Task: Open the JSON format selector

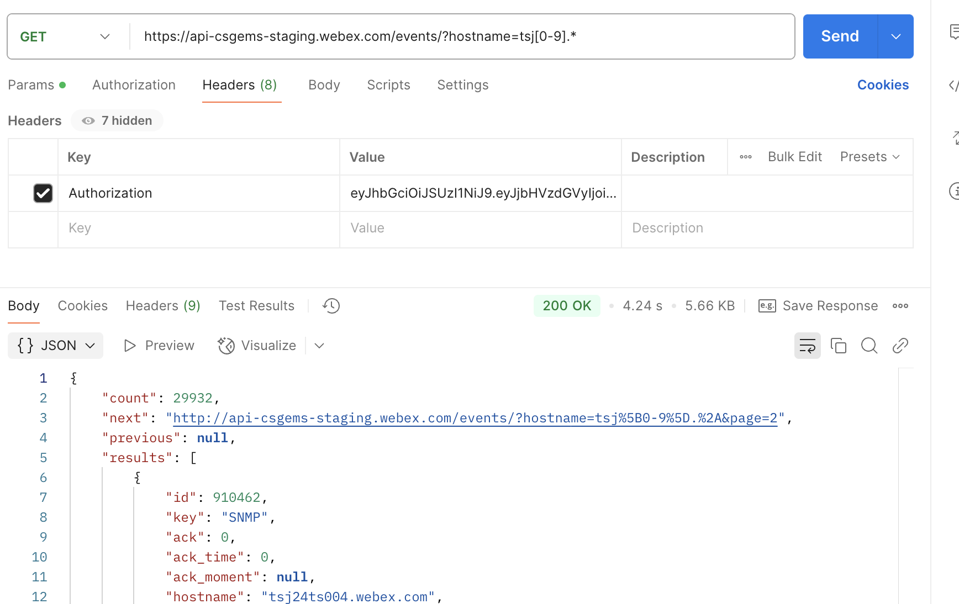Action: click(56, 346)
